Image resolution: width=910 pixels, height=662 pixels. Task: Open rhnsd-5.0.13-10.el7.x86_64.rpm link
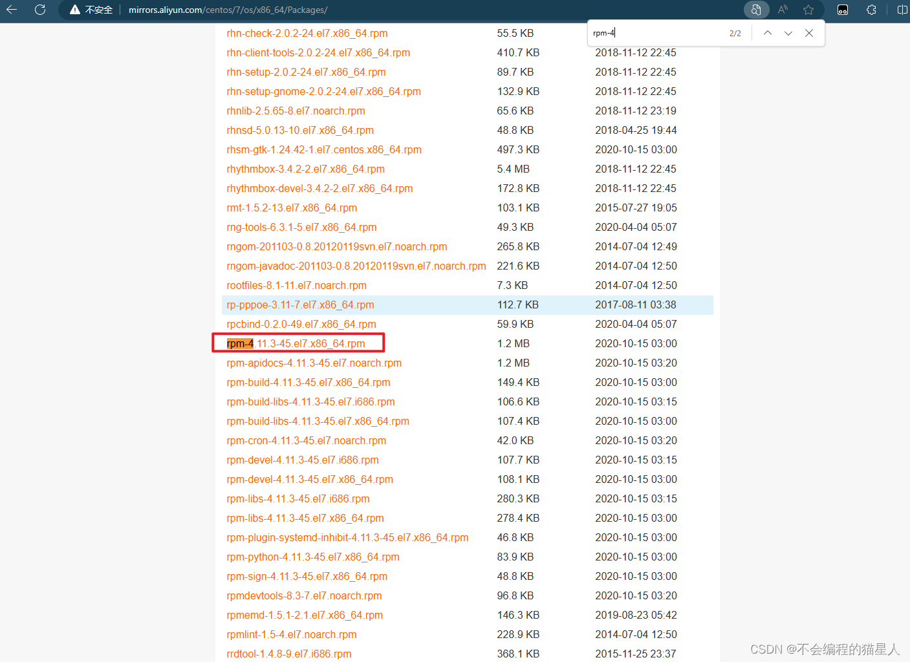tap(300, 130)
